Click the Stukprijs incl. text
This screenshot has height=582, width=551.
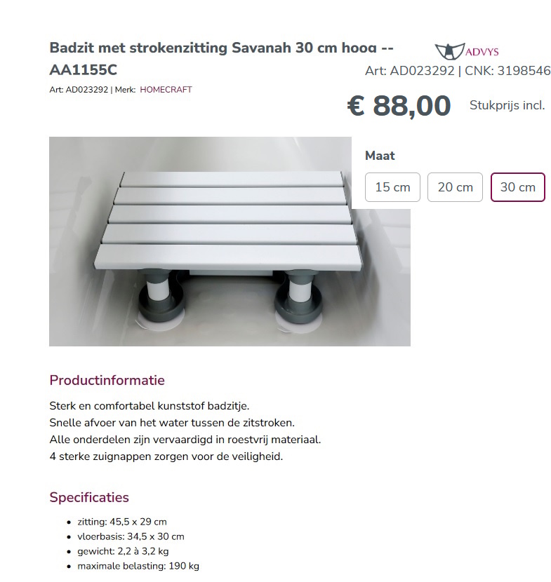507,105
